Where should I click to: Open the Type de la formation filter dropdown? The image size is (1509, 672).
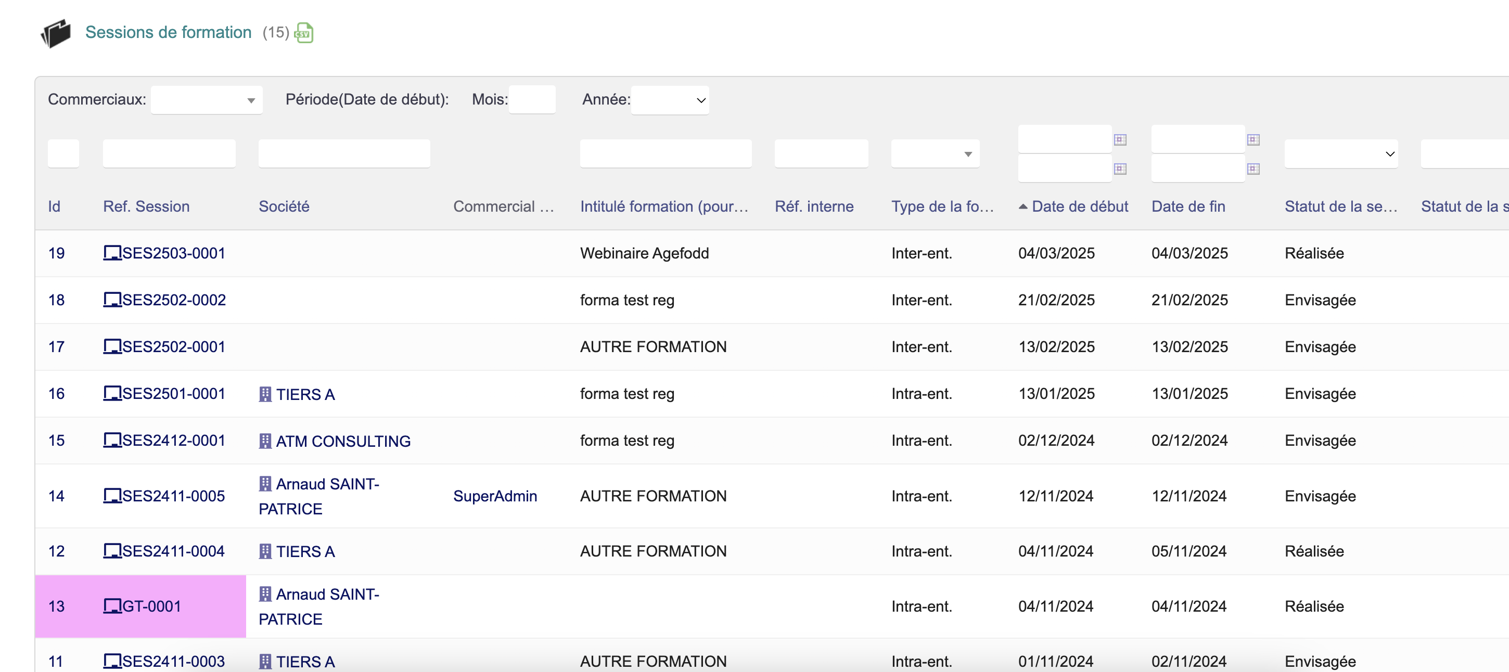[x=935, y=154]
